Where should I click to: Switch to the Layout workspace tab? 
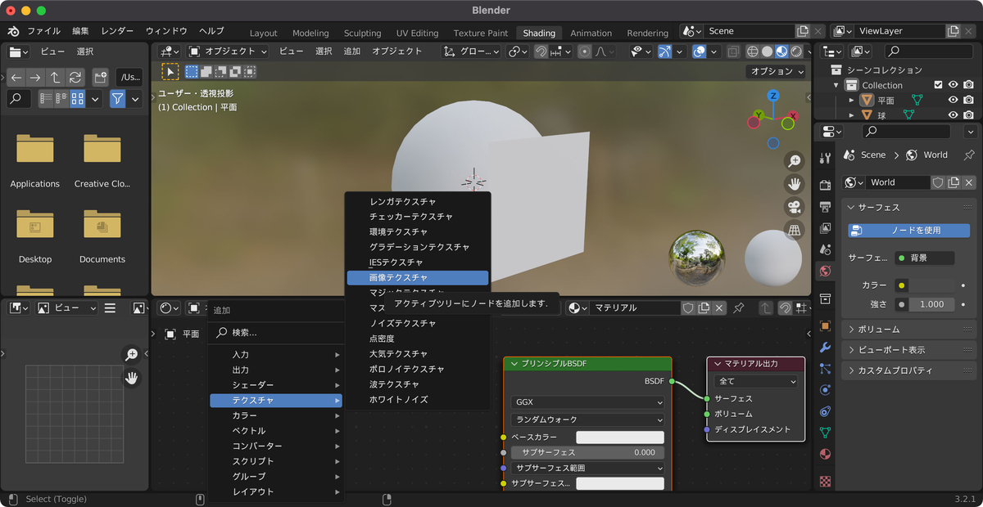263,33
